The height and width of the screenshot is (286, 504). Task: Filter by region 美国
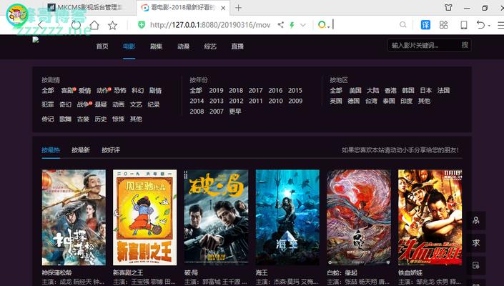(x=355, y=91)
